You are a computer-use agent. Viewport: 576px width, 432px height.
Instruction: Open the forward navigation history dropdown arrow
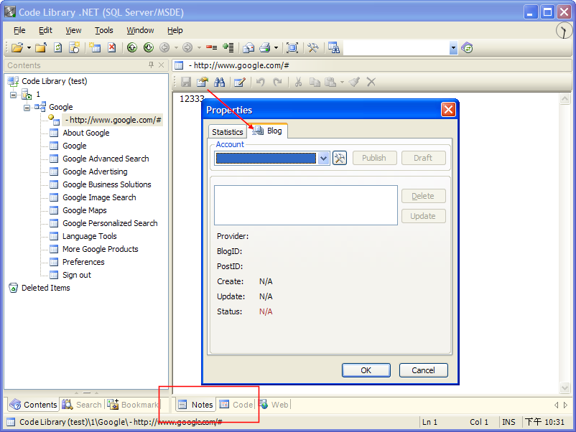[199, 47]
